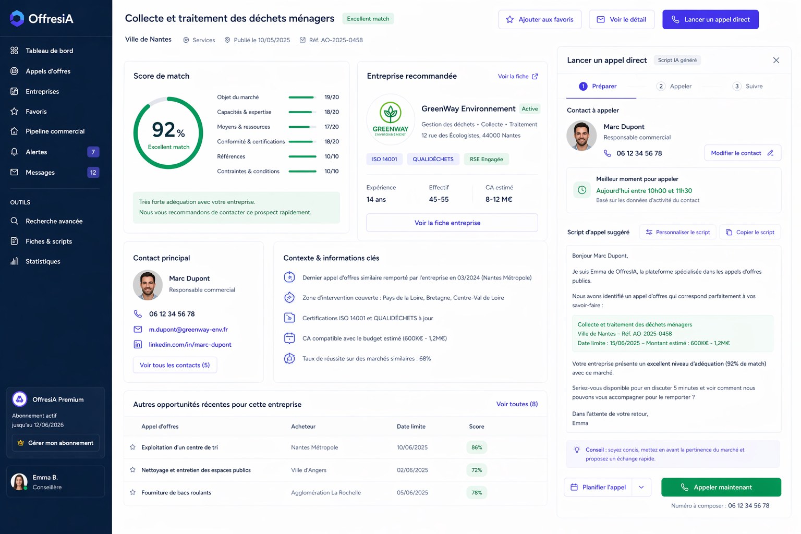The image size is (801, 534).
Task: Click Voir le détail button
Action: [622, 19]
